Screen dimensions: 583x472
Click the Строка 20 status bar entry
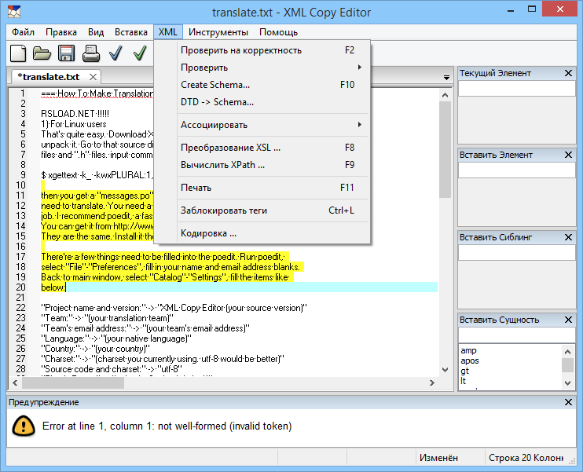pos(526,458)
